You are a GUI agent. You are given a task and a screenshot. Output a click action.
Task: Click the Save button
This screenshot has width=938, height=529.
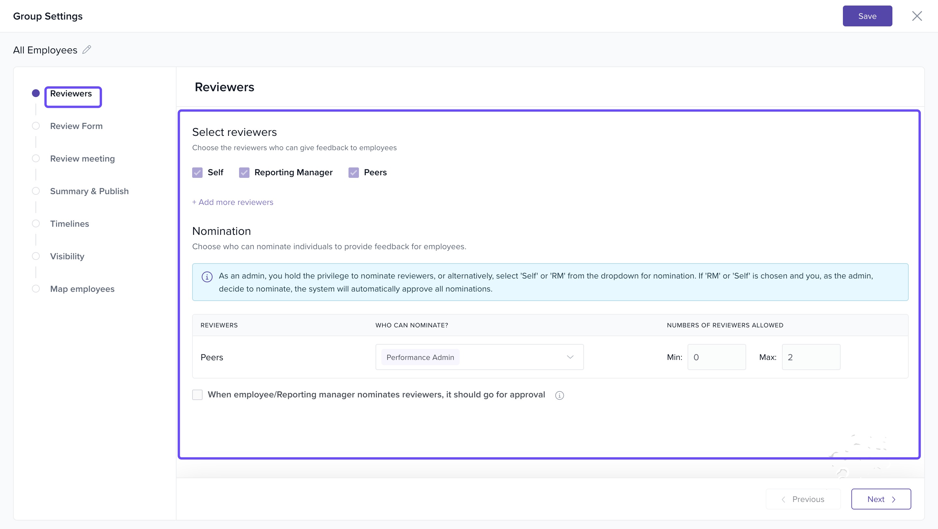click(x=867, y=16)
